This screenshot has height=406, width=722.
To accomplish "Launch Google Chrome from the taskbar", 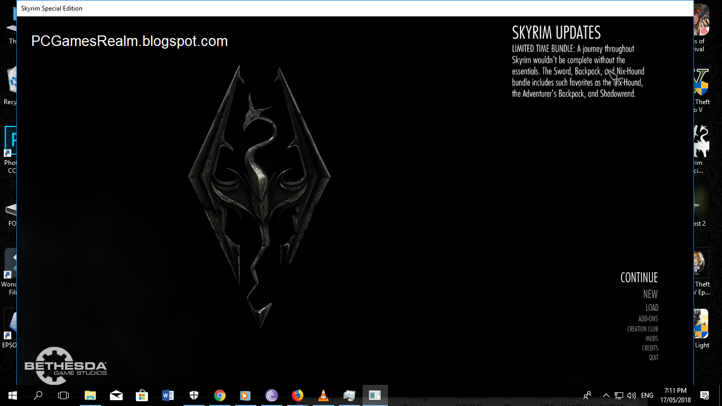I will coord(220,395).
